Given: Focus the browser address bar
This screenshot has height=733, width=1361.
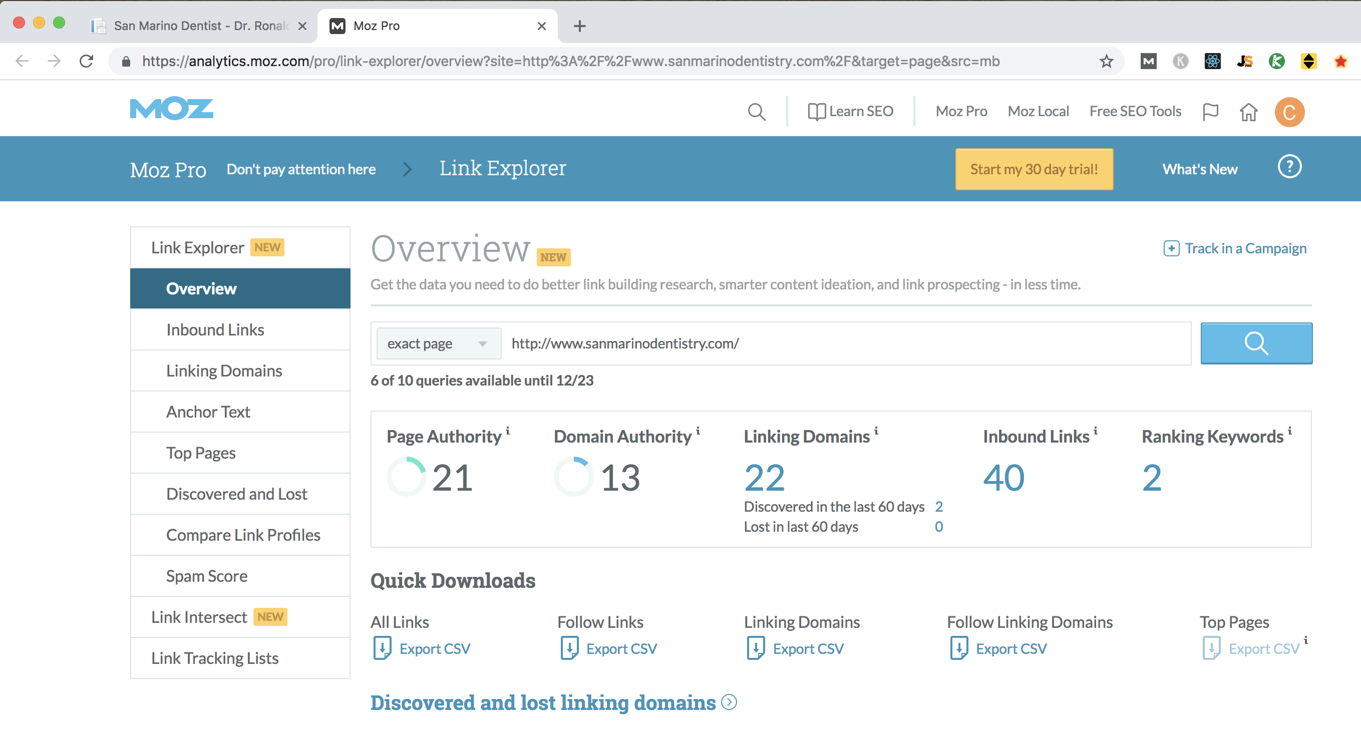Looking at the screenshot, I should 571,61.
